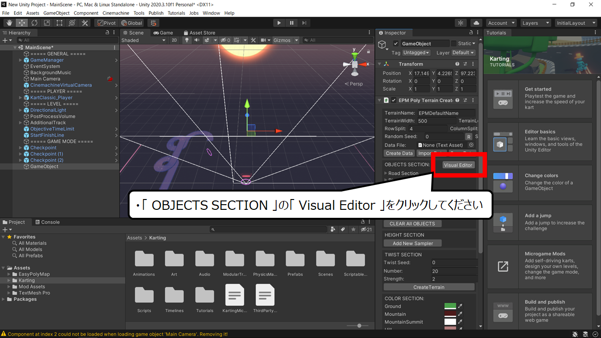The image size is (601, 338).
Task: Open the Layers dropdown
Action: 535,23
